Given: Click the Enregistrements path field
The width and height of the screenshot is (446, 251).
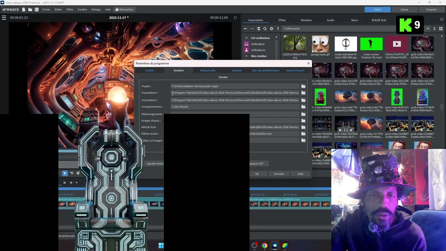Looking at the screenshot, I should click(x=235, y=107).
